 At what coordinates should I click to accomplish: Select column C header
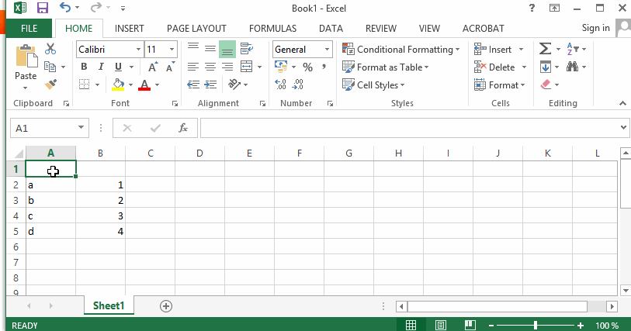[150, 153]
